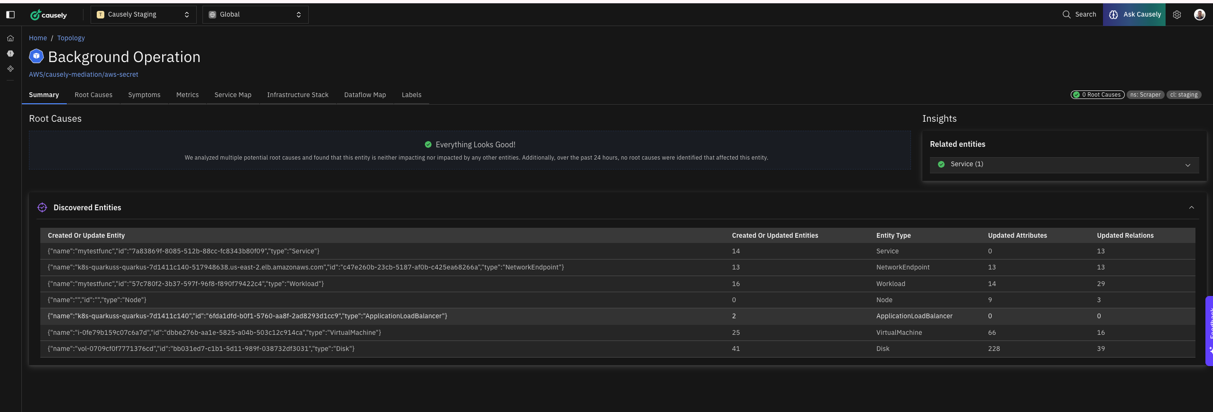Click the Causely logo
This screenshot has width=1213, height=412.
click(49, 15)
